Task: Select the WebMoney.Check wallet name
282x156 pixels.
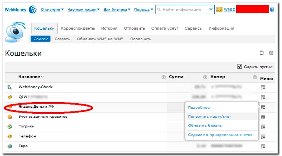Action: pyautogui.click(x=36, y=87)
